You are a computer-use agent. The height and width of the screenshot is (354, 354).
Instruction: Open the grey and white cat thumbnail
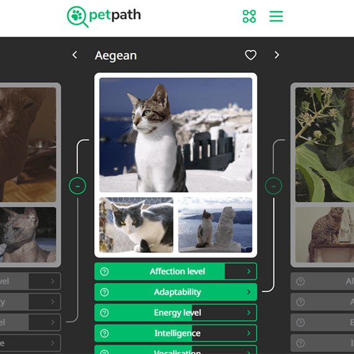tap(137, 225)
